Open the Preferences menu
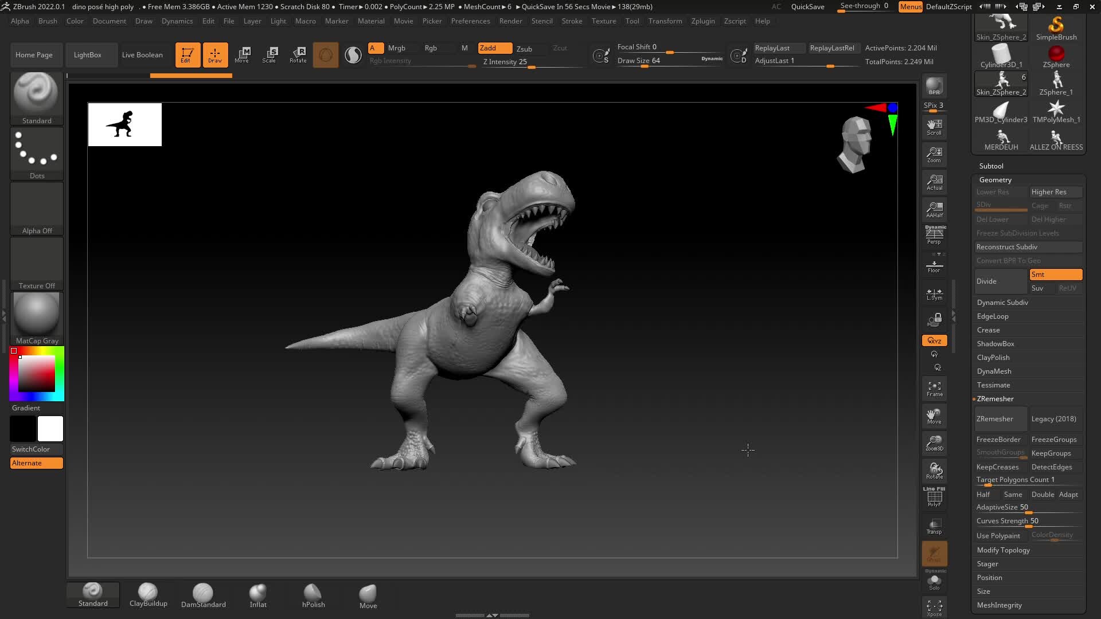The width and height of the screenshot is (1101, 619). 470,21
